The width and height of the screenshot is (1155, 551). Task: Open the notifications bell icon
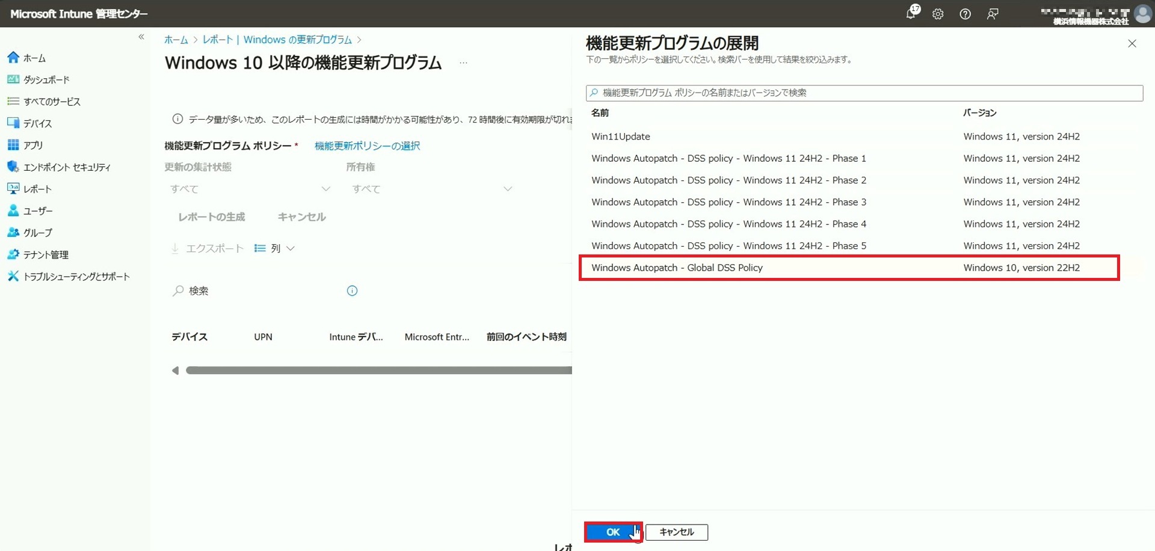coord(911,13)
